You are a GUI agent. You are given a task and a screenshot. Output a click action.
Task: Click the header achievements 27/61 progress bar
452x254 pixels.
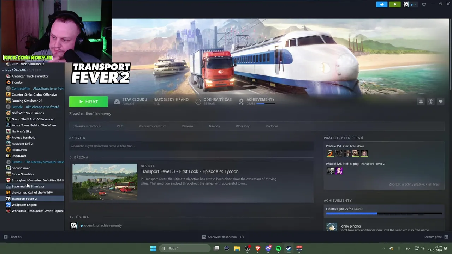266,104
